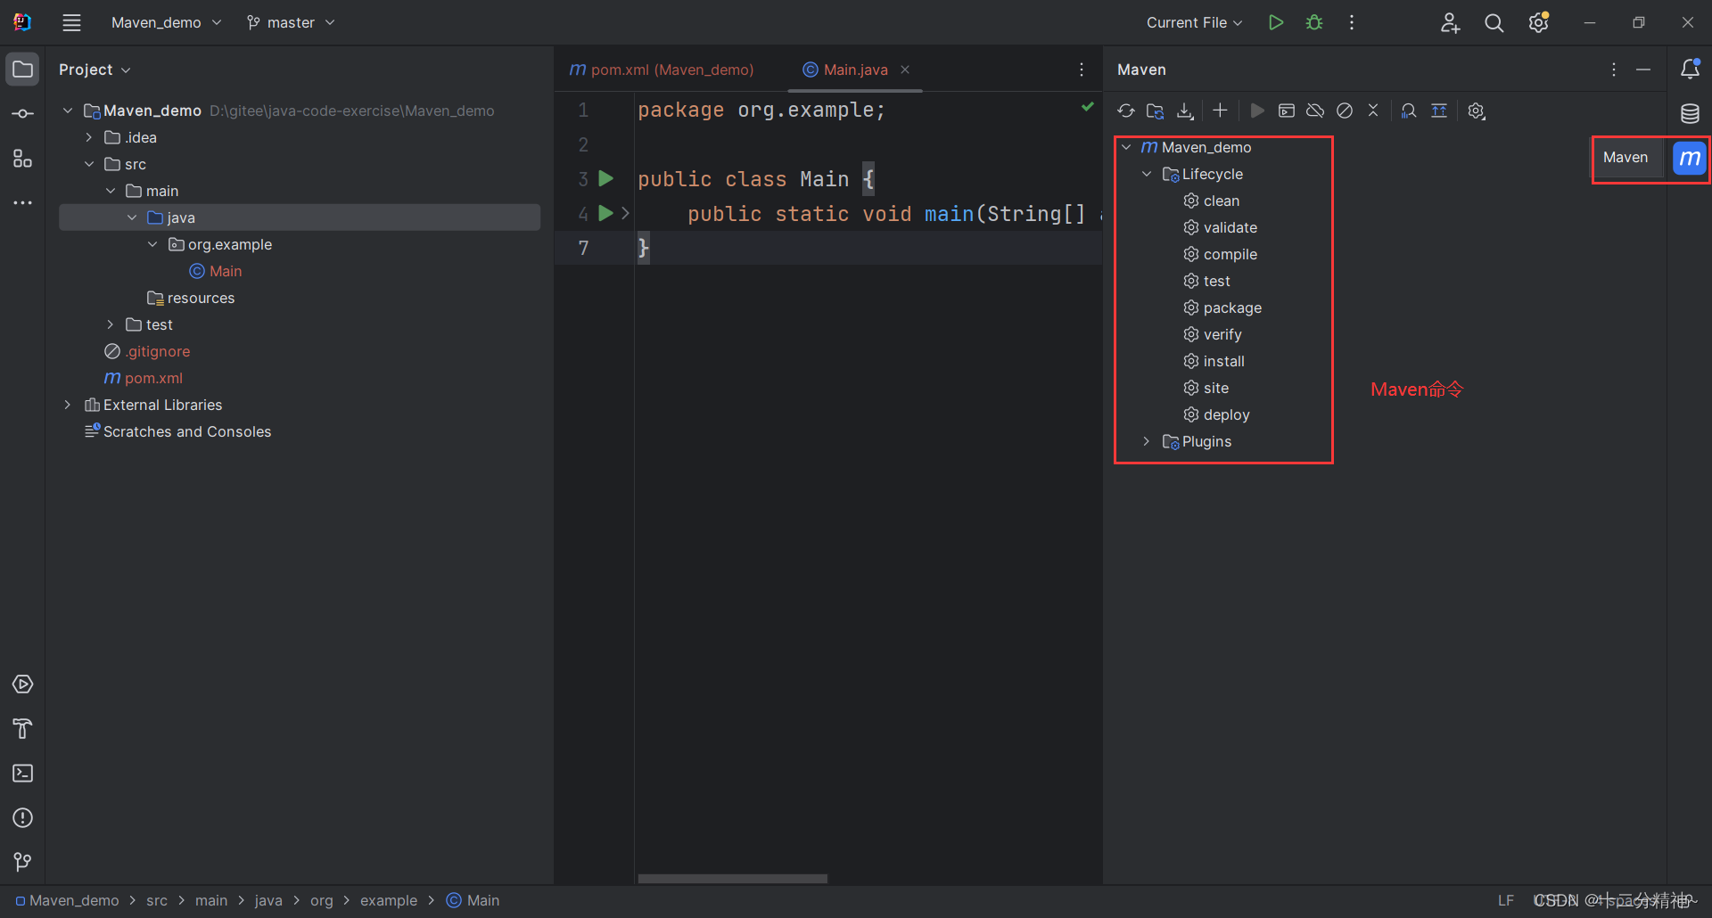The image size is (1712, 918).
Task: Open Maven_demo project dropdown
Action: pyautogui.click(x=166, y=22)
